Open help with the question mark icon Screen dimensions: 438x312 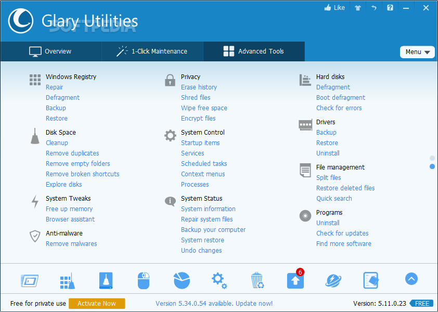[x=390, y=7]
